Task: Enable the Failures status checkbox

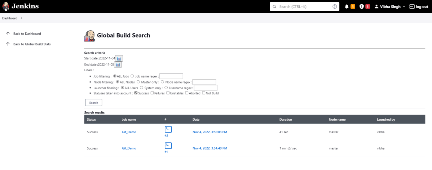Action: [152, 93]
